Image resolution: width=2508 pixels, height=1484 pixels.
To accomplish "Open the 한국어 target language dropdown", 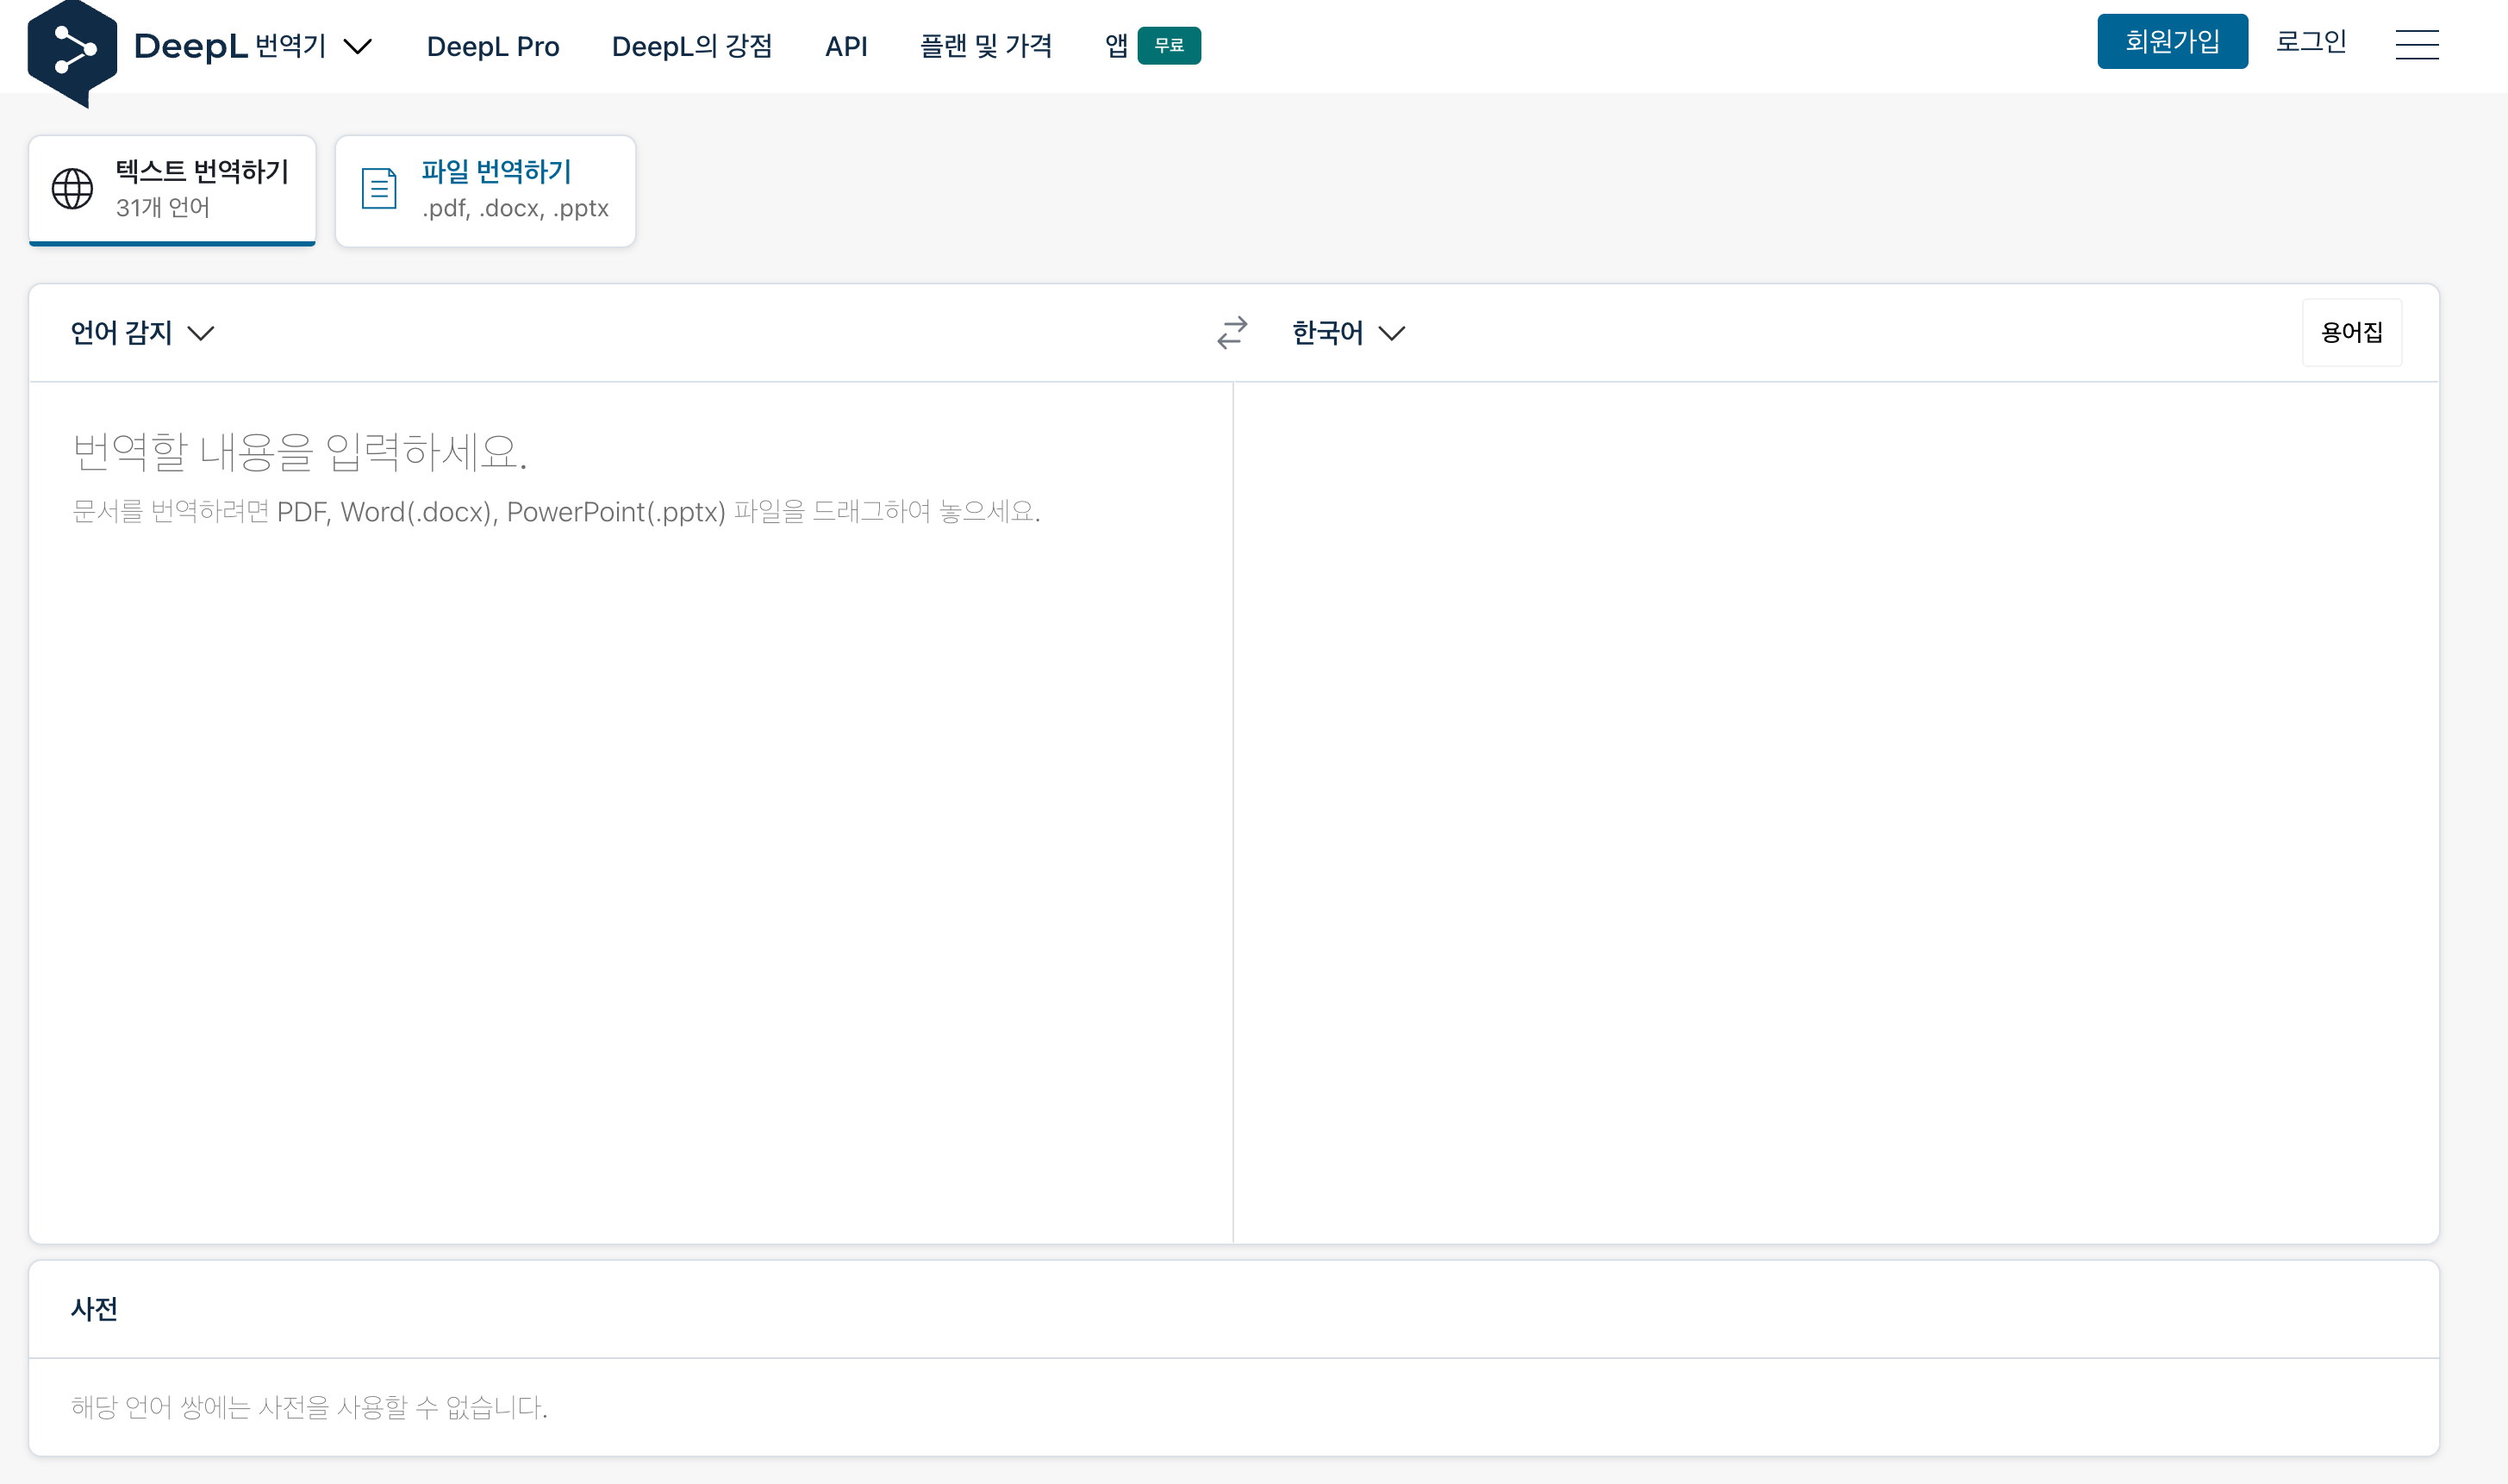I will [1348, 332].
